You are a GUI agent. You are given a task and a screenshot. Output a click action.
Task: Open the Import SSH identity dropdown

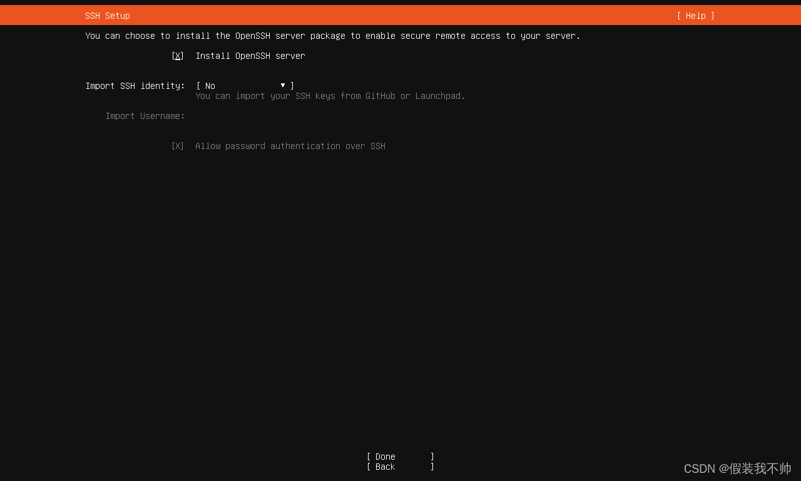tap(245, 86)
